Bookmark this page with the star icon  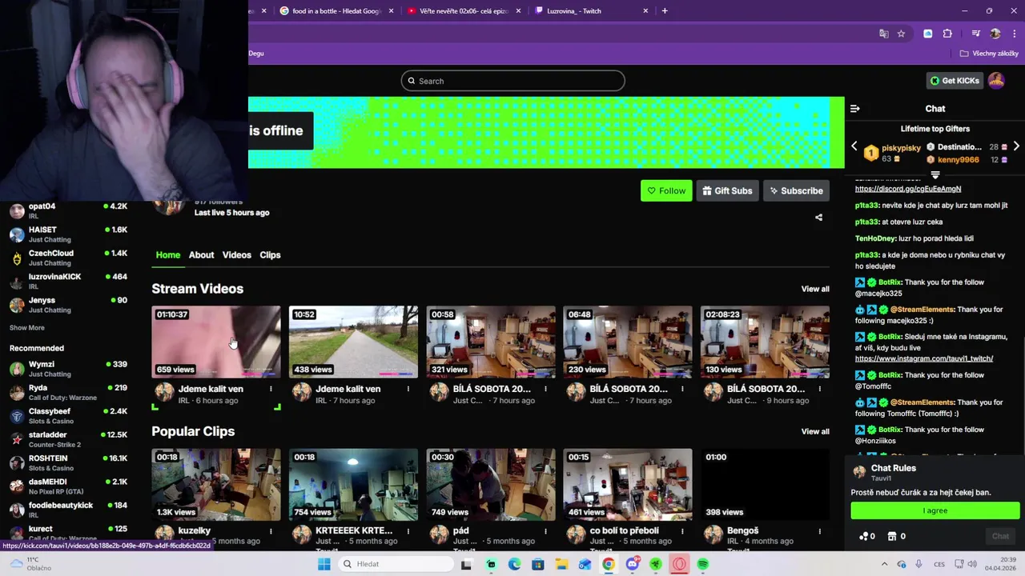(x=901, y=34)
